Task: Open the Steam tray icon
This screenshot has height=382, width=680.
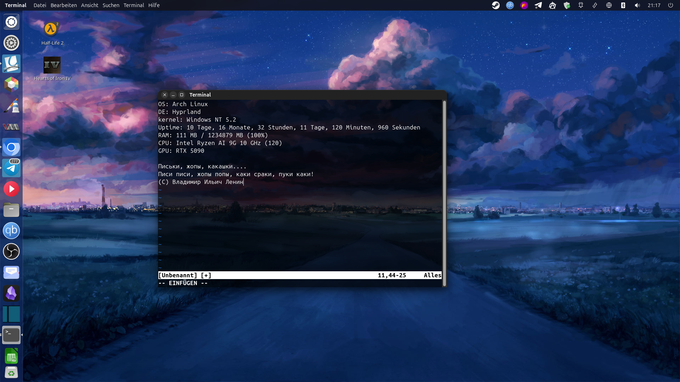Action: tap(496, 5)
